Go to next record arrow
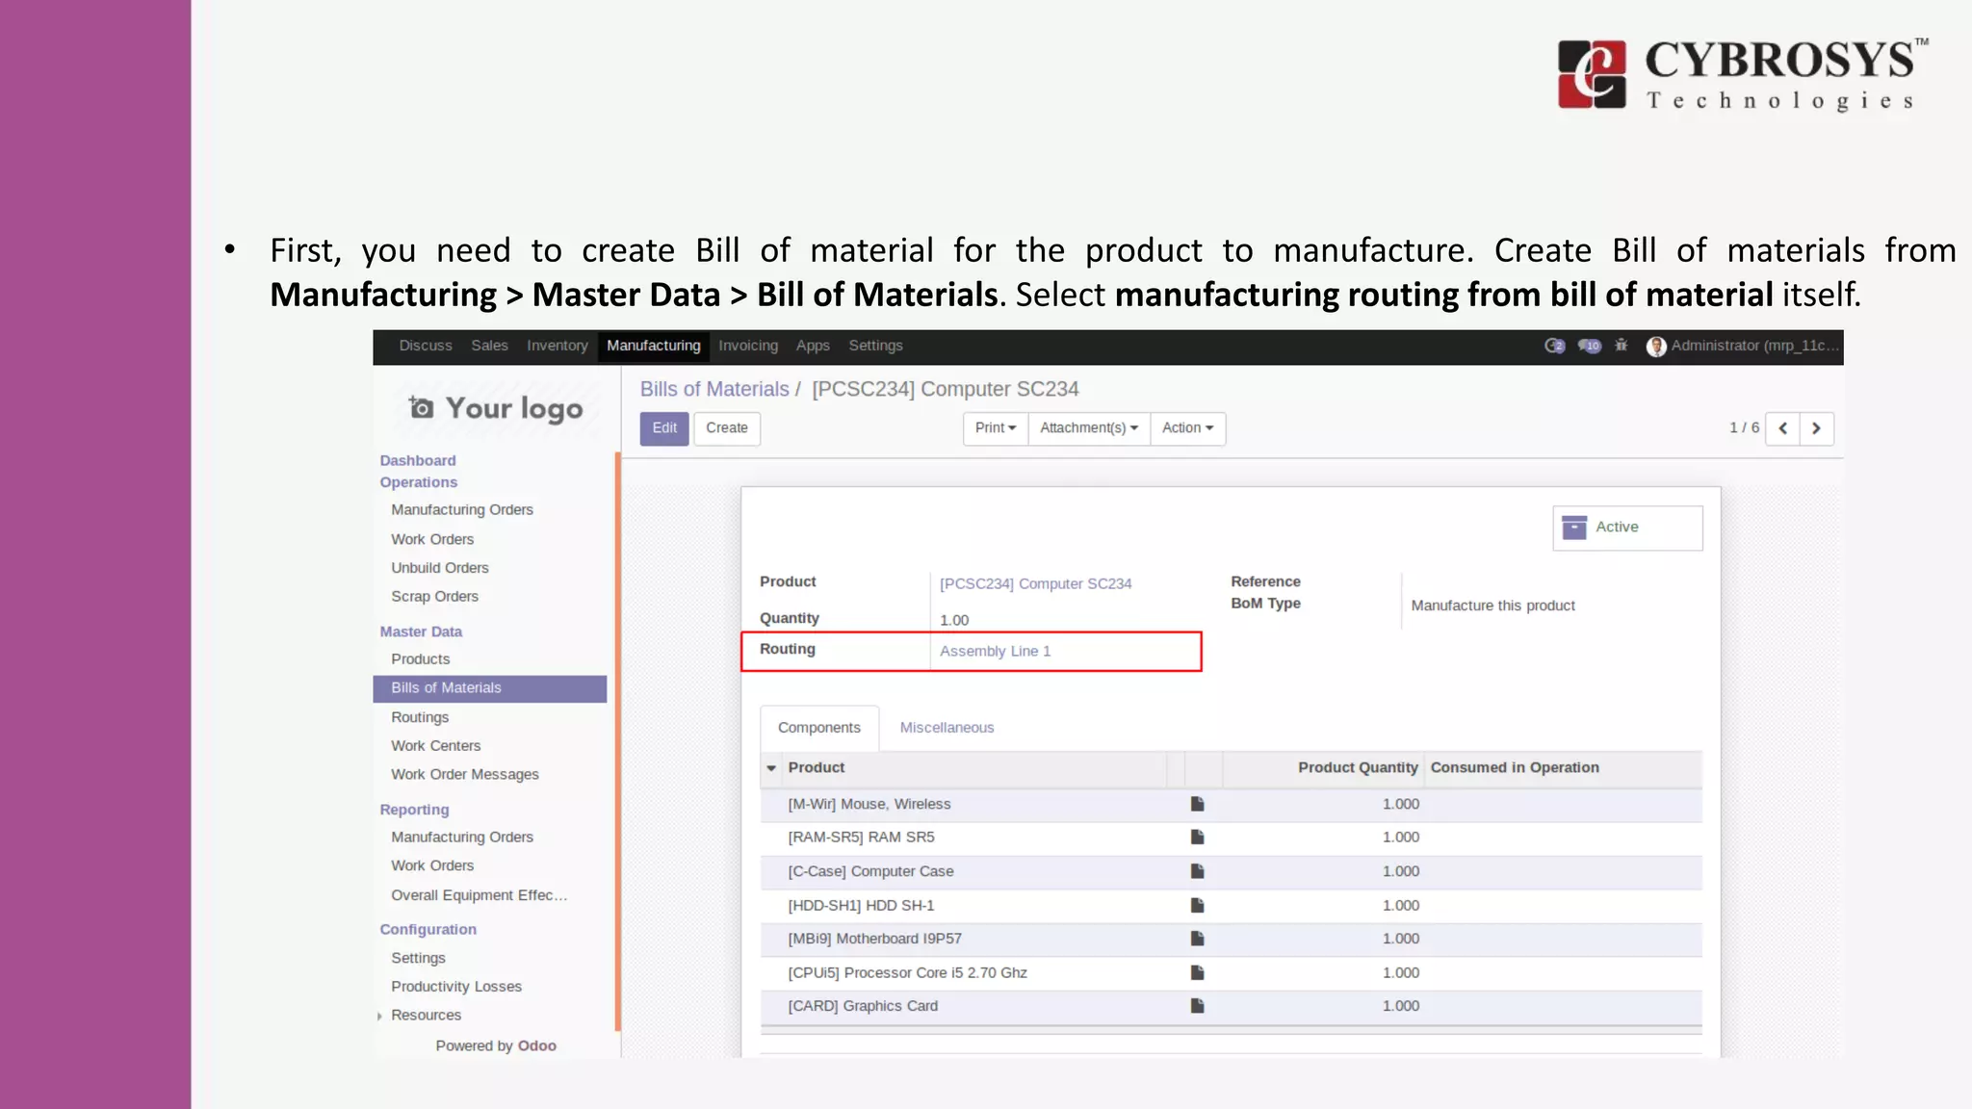This screenshot has width=1972, height=1109. (1816, 428)
